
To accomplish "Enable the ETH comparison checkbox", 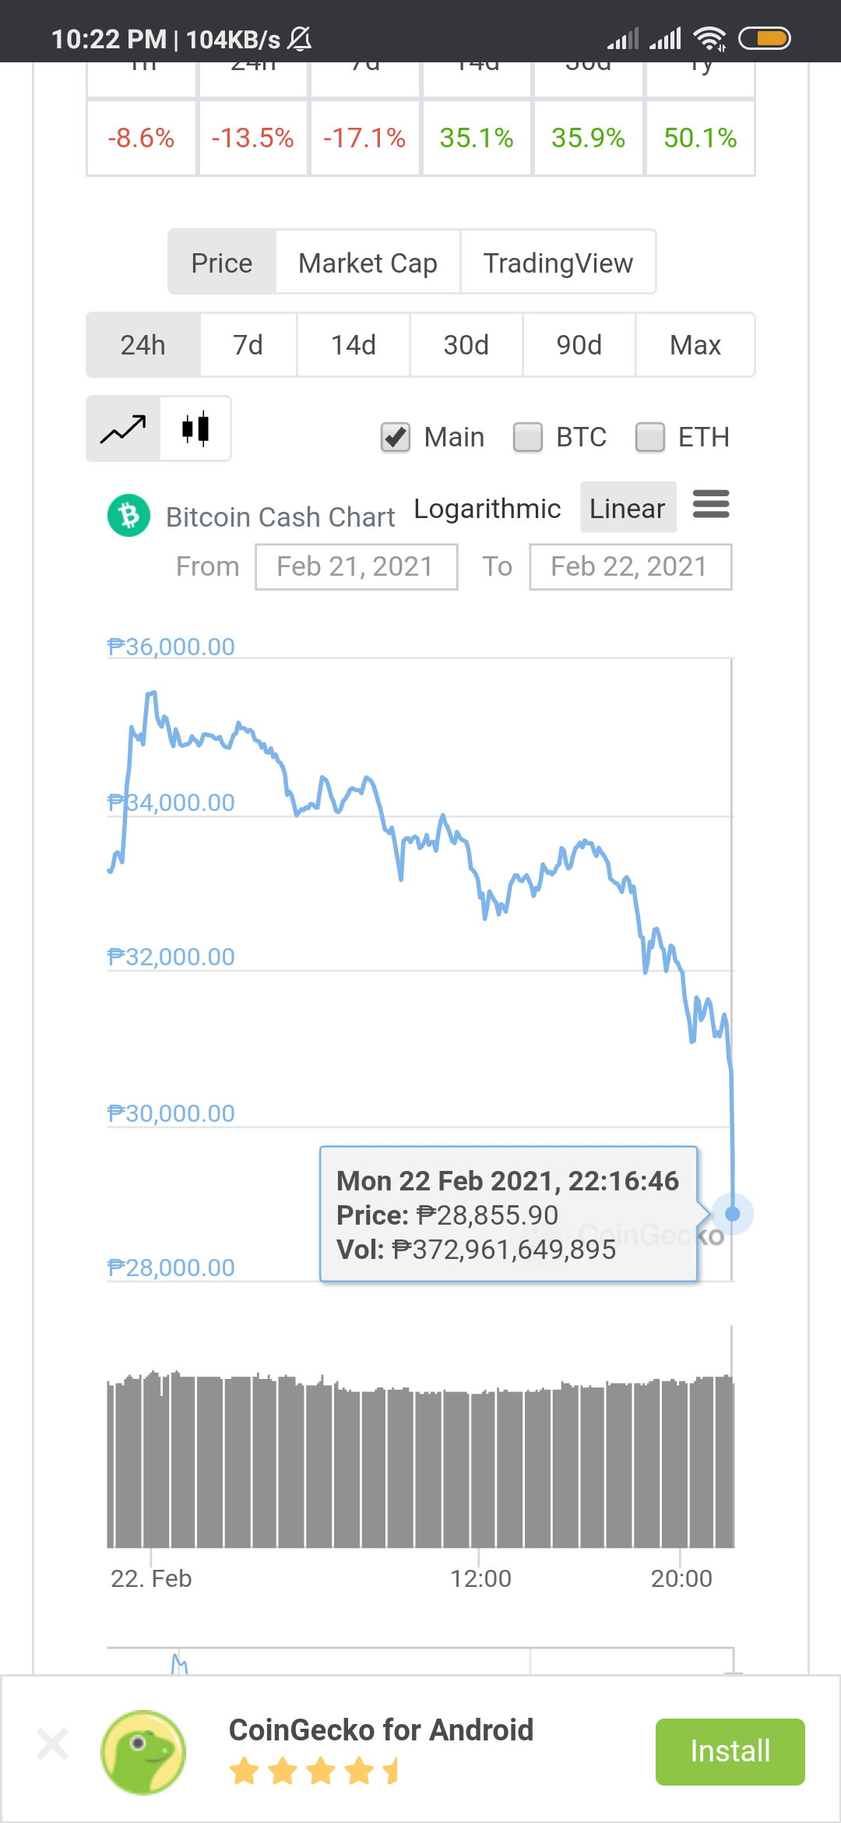I will click(650, 437).
